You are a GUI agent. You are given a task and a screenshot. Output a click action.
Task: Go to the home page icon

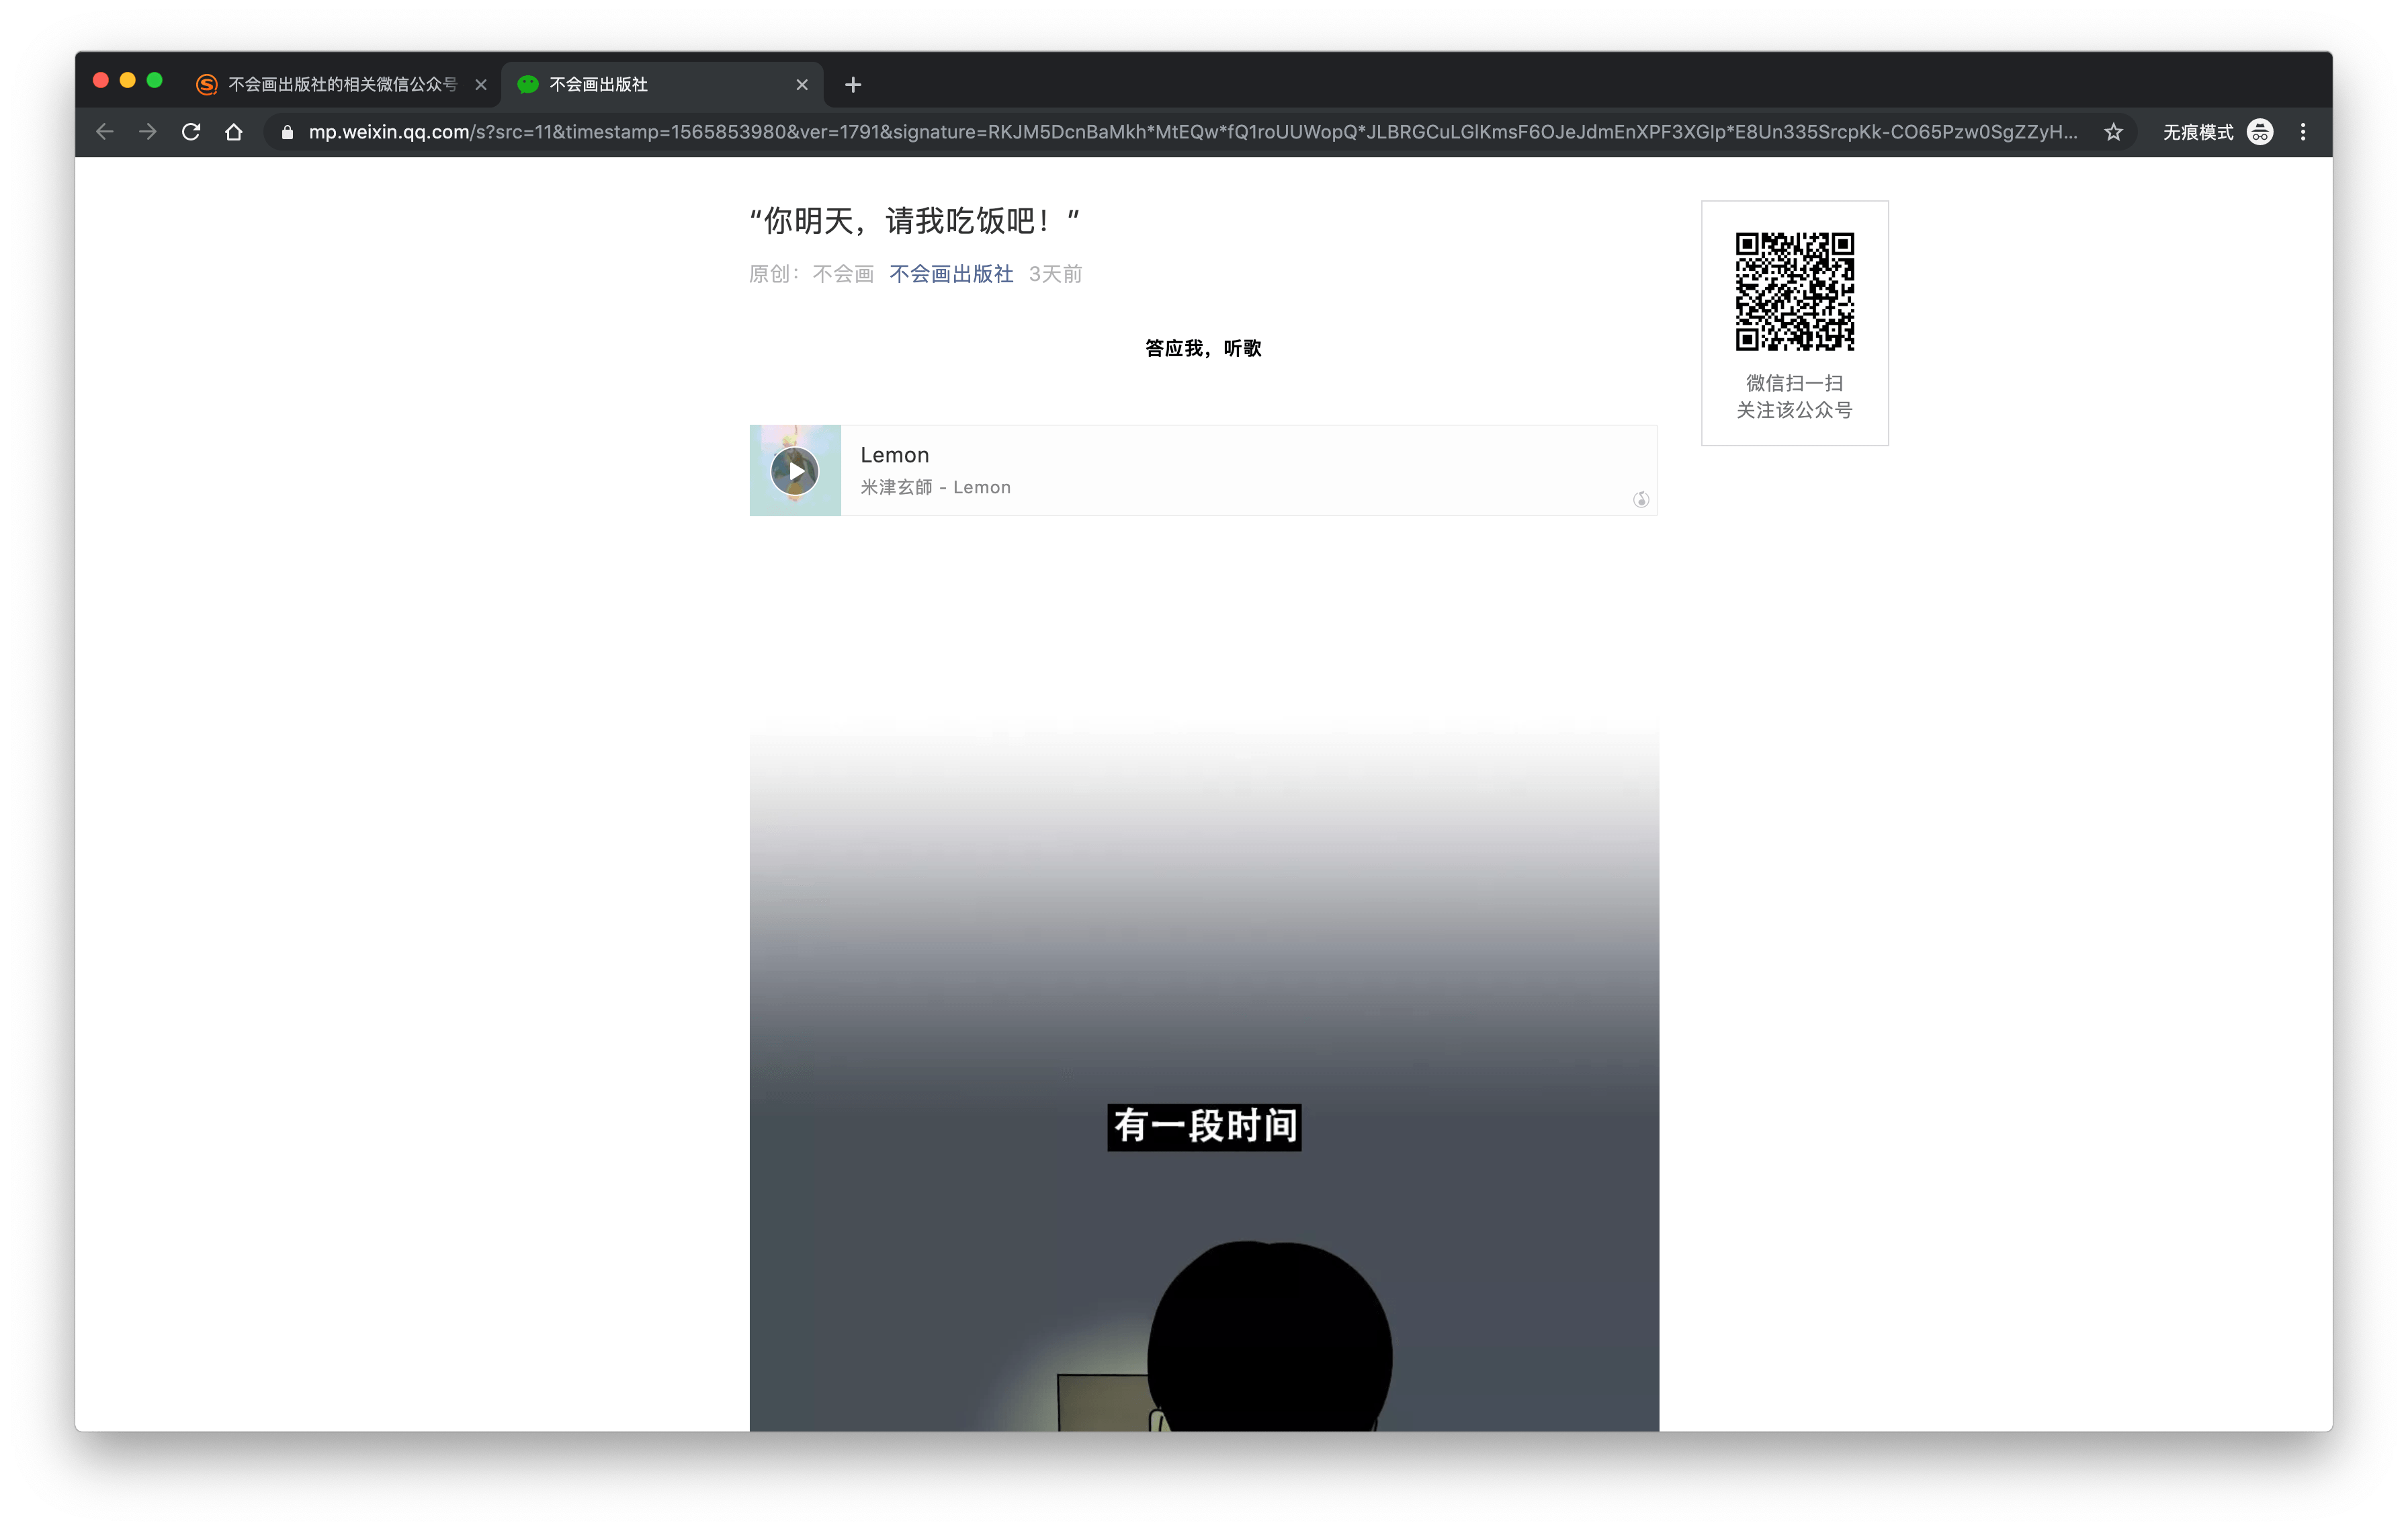pyautogui.click(x=234, y=132)
